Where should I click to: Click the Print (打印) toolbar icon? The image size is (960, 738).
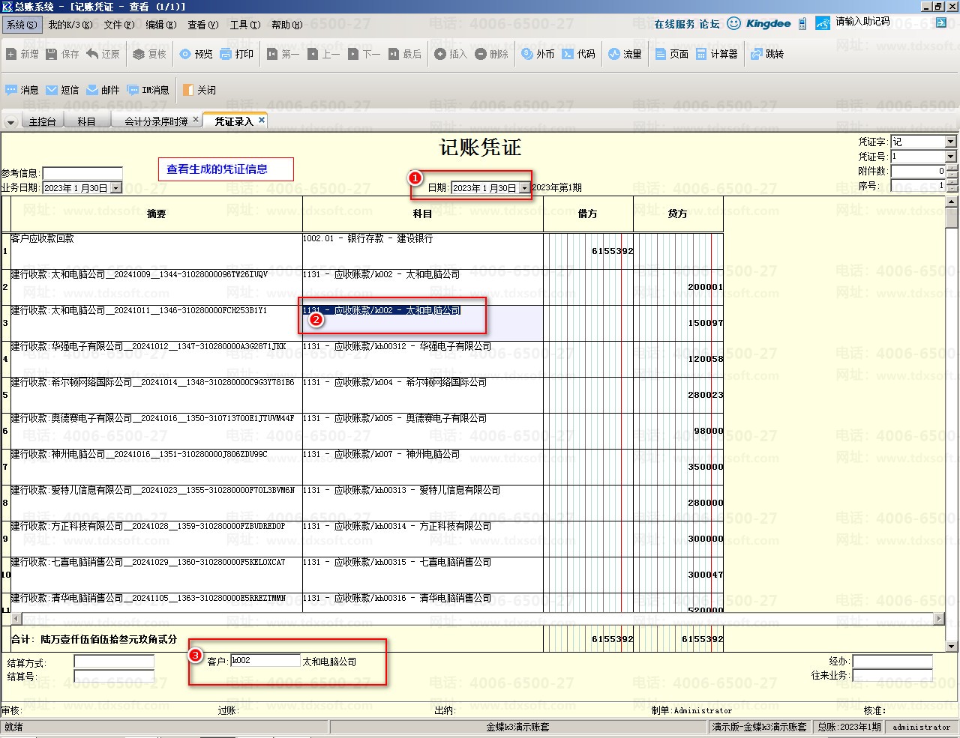(226, 54)
